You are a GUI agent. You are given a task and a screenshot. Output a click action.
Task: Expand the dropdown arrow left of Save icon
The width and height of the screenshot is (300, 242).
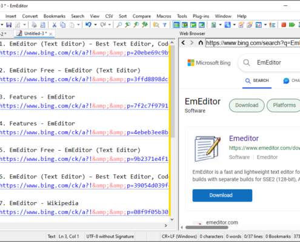click(x=2, y=25)
